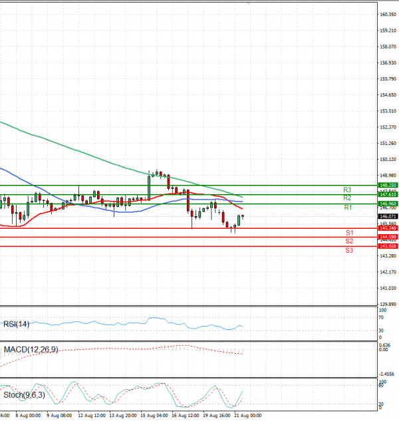Click the 12 Aug 12:00 time label
The width and height of the screenshot is (399, 421).
[92, 416]
